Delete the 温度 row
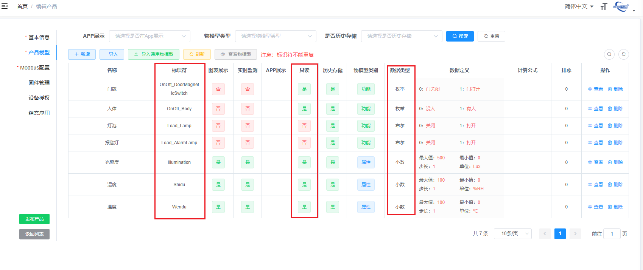 (615, 207)
